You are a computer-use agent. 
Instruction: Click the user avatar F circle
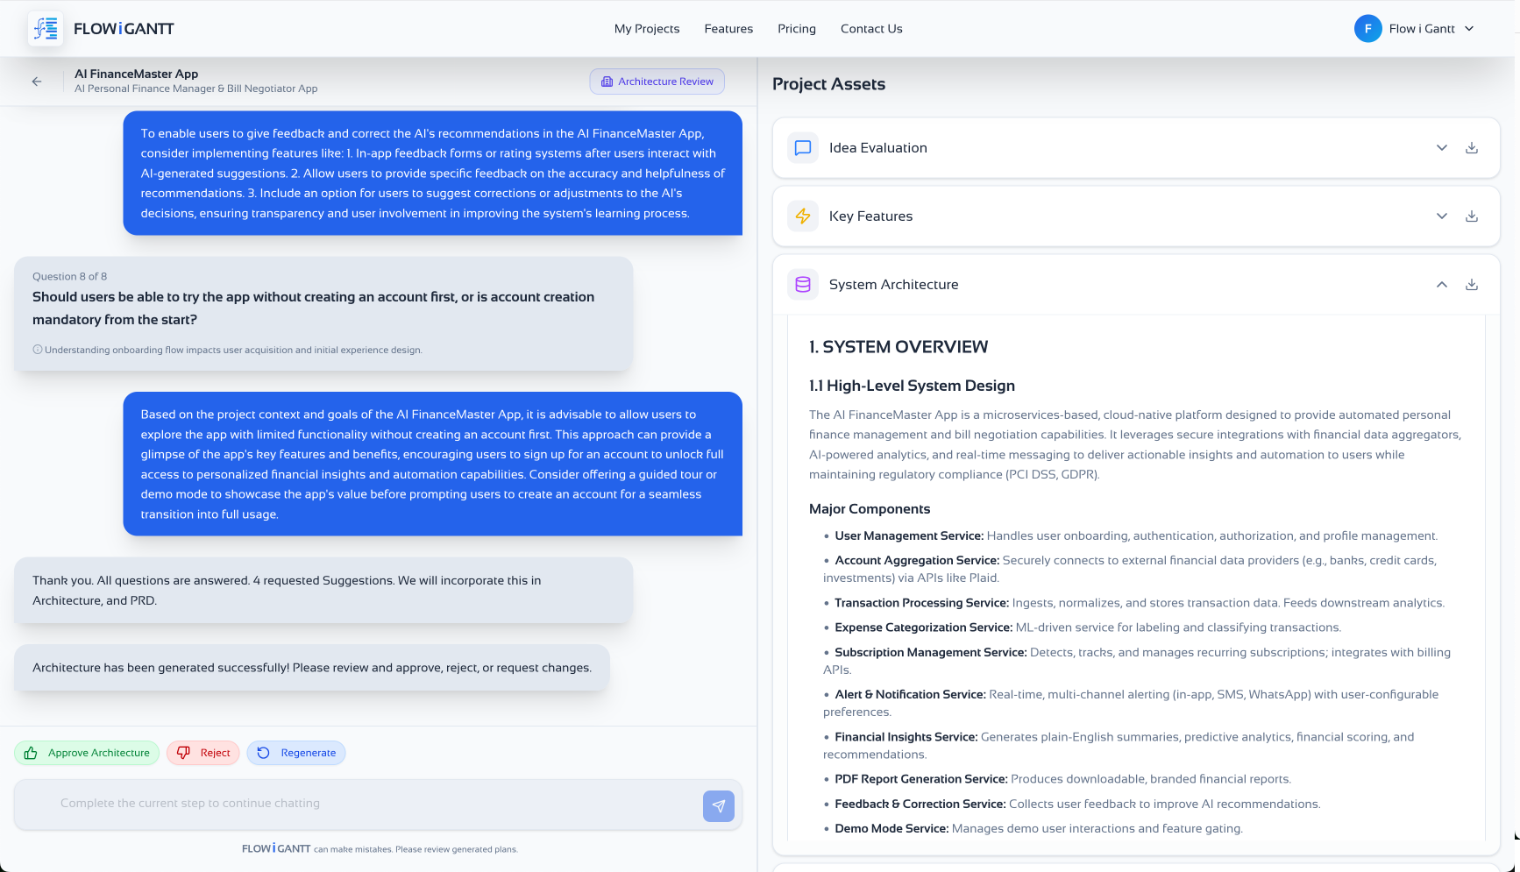pyautogui.click(x=1367, y=29)
